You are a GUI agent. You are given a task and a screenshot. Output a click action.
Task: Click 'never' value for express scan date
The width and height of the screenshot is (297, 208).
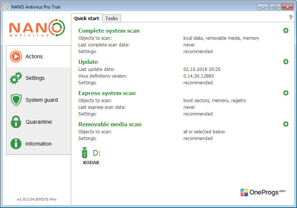pos(189,107)
